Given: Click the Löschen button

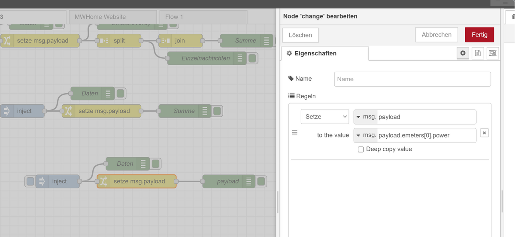Looking at the screenshot, I should tap(300, 35).
